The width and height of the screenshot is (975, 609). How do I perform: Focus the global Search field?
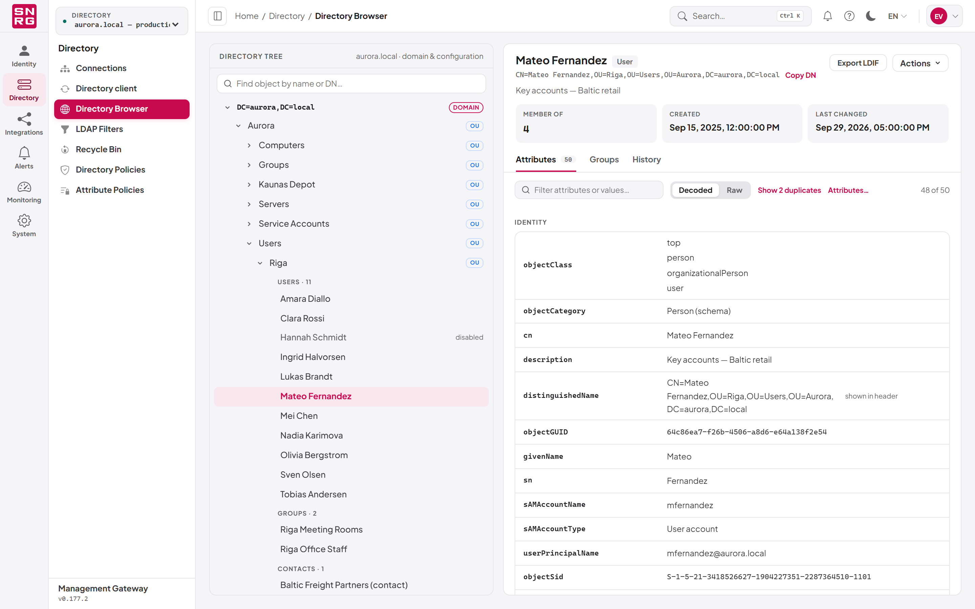tap(740, 16)
